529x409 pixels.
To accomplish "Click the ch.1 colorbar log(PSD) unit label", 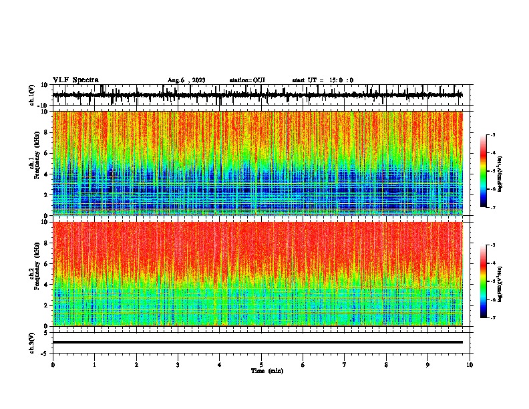I will [500, 174].
